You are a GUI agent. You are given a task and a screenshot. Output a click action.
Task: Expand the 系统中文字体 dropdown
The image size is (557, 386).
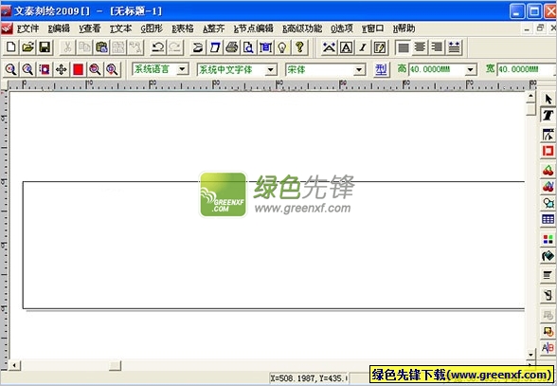coord(271,70)
